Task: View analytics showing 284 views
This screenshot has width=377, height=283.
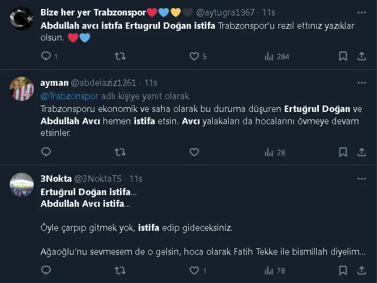Action: click(x=269, y=56)
